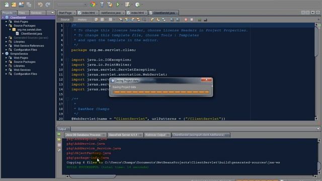Click the History view button

pyautogui.click(x=82, y=20)
